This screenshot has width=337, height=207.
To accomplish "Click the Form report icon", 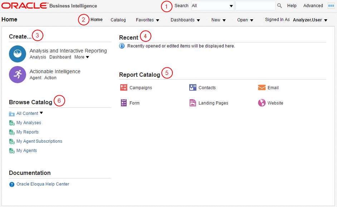I will click(124, 103).
